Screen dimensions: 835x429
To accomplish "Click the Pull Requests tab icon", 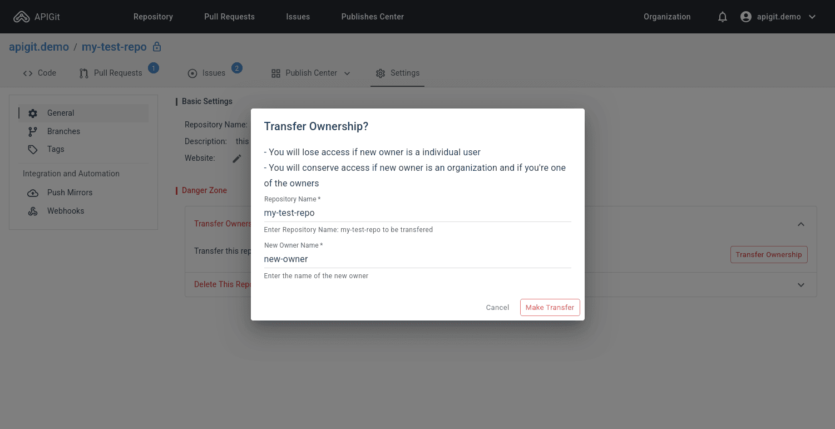I will point(84,73).
